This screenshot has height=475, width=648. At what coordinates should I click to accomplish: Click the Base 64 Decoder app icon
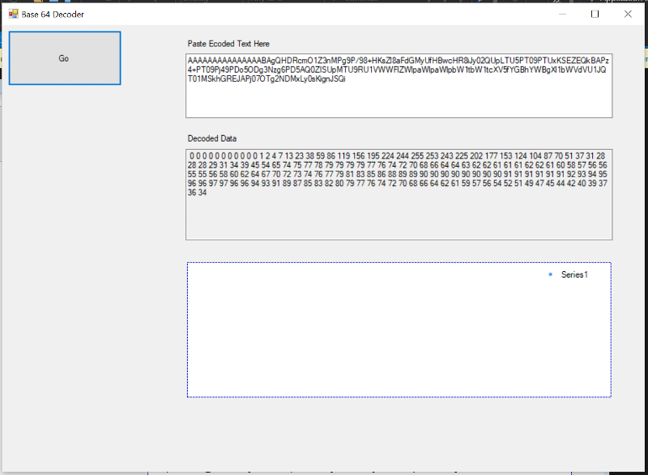(x=13, y=14)
